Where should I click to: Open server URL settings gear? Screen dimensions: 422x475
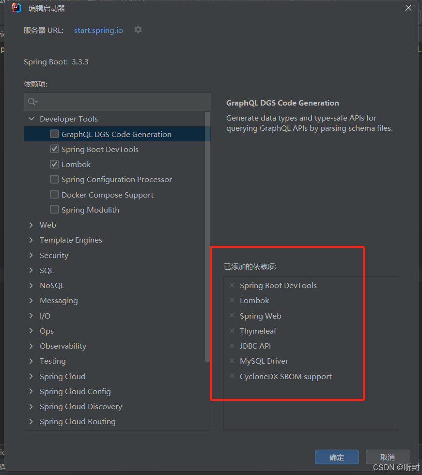(138, 30)
